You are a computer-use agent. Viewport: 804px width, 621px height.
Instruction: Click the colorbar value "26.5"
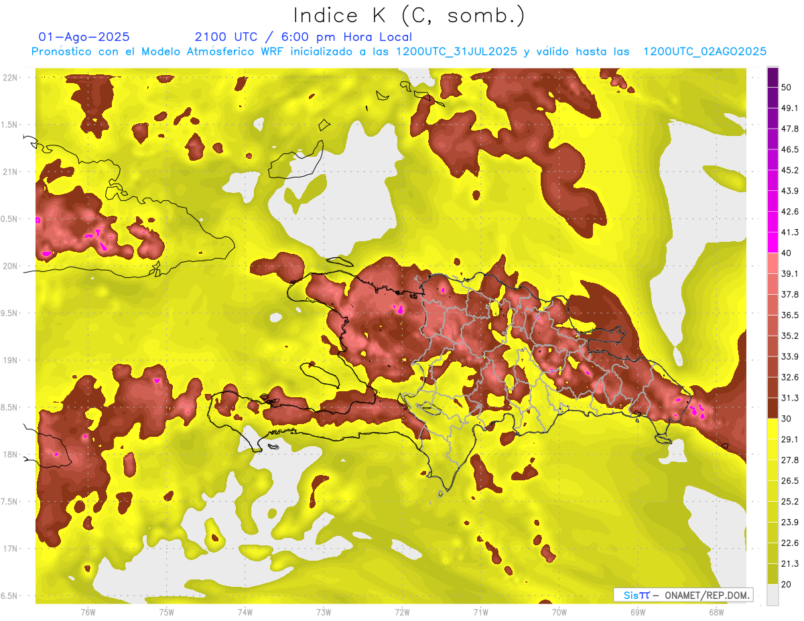[x=790, y=480]
